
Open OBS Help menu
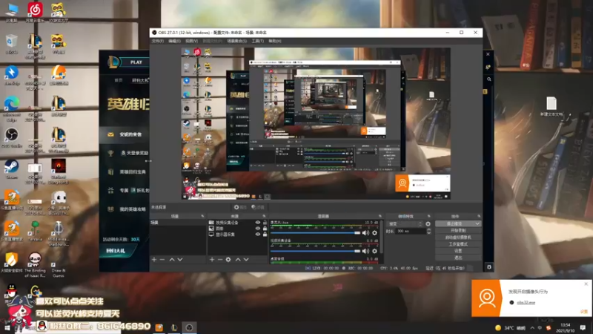click(274, 41)
